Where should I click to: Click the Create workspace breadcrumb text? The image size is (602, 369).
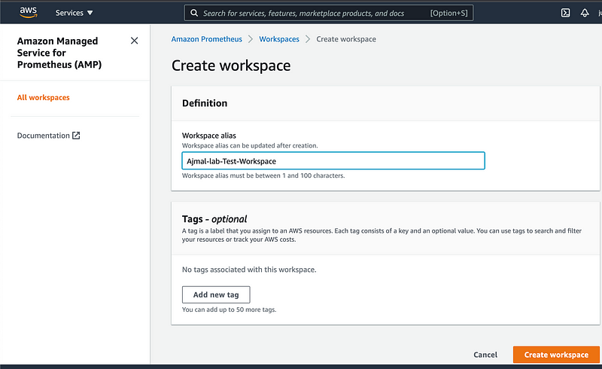[346, 39]
